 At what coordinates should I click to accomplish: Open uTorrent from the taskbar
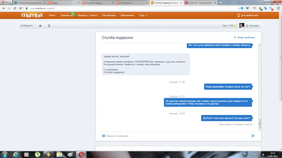click(x=37, y=155)
